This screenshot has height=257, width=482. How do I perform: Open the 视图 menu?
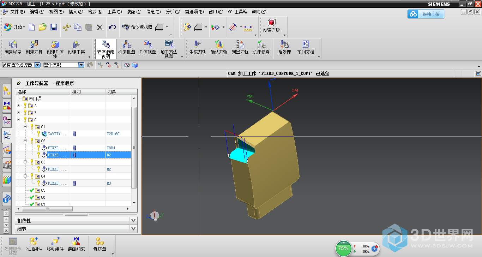(x=56, y=12)
